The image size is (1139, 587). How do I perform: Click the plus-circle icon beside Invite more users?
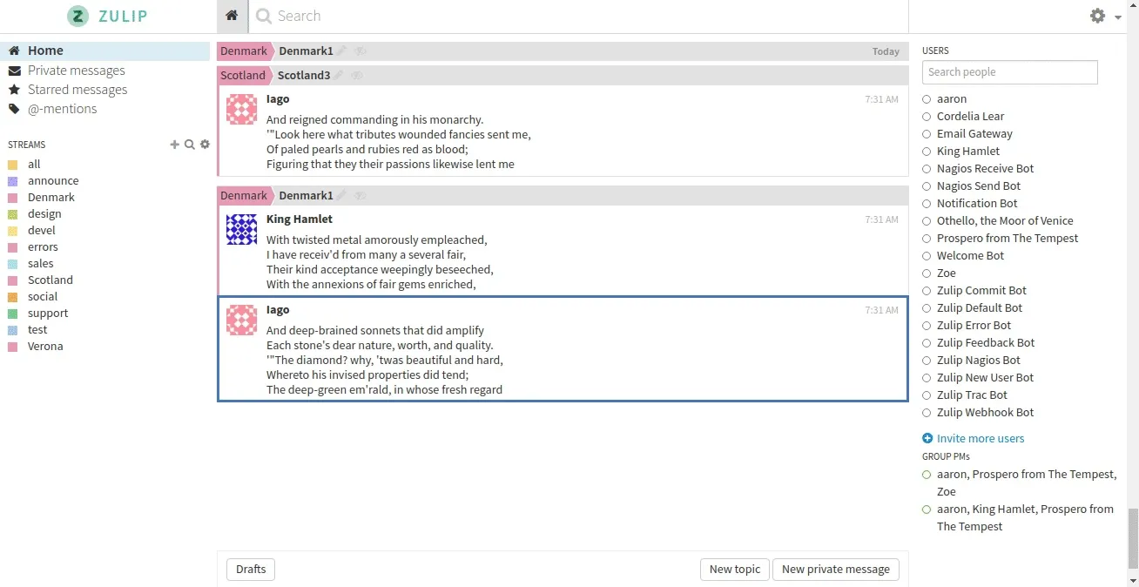[x=927, y=439]
